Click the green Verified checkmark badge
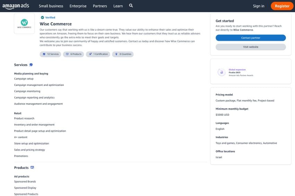Screen dimensions: 295x196 [x=42, y=17]
